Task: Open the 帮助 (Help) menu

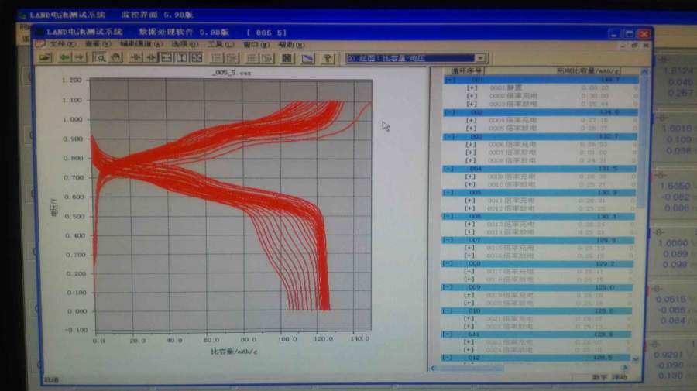Action: 291,45
